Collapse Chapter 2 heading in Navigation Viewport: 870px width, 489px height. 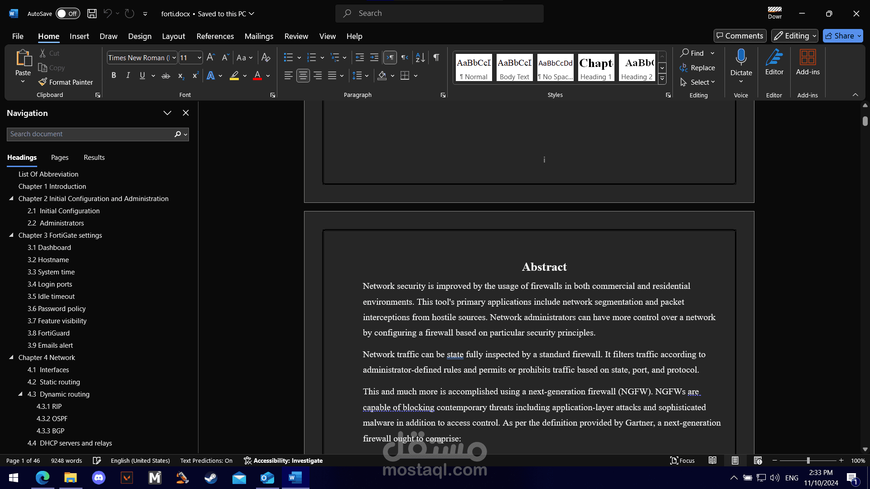[x=11, y=198]
